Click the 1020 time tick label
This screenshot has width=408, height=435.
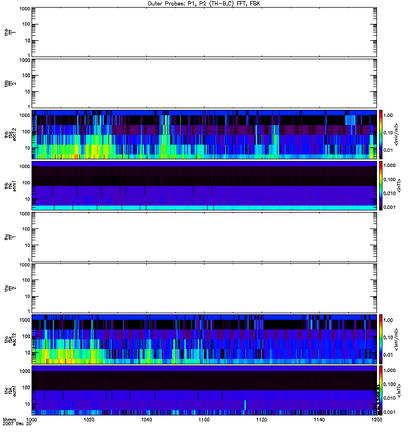click(89, 420)
